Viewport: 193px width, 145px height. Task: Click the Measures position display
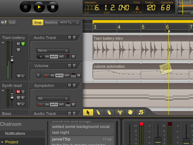[x=107, y=8]
